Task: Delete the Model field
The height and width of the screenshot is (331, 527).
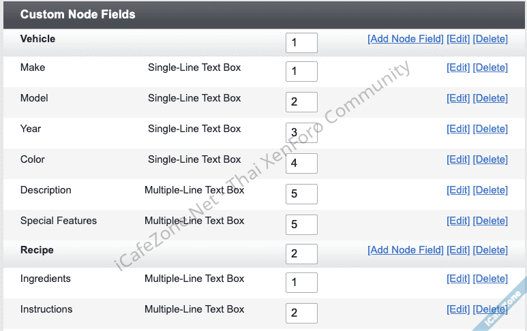Action: coord(490,98)
